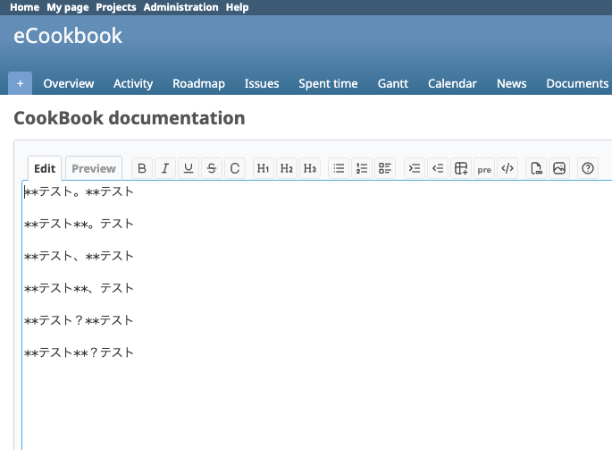Click the underline toolbar button
Screen dimensions: 612x450
click(189, 168)
